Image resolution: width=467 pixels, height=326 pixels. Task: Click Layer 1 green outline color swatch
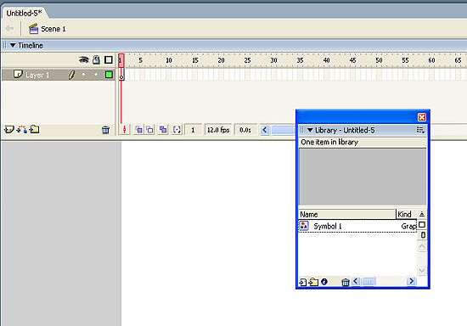pos(109,75)
